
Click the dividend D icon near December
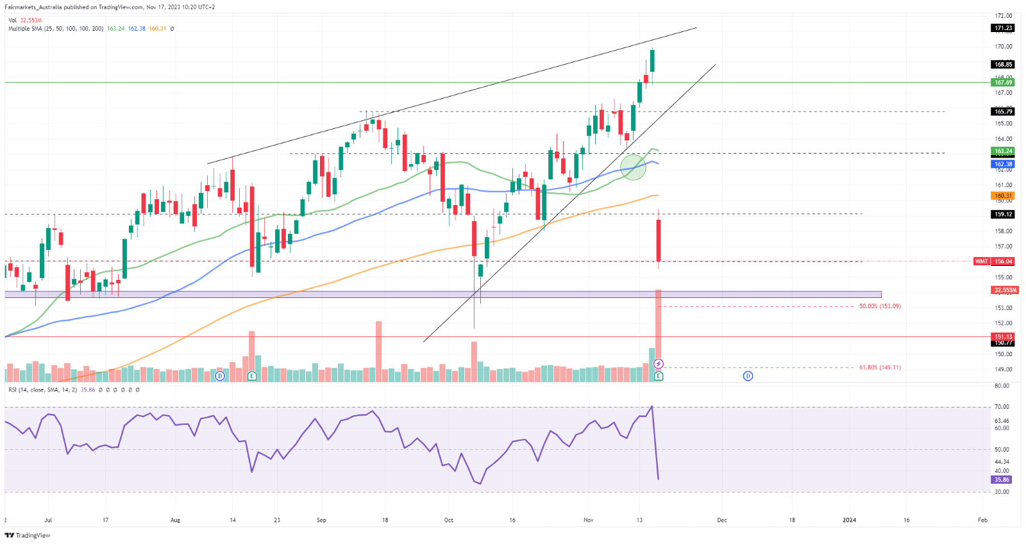click(748, 376)
